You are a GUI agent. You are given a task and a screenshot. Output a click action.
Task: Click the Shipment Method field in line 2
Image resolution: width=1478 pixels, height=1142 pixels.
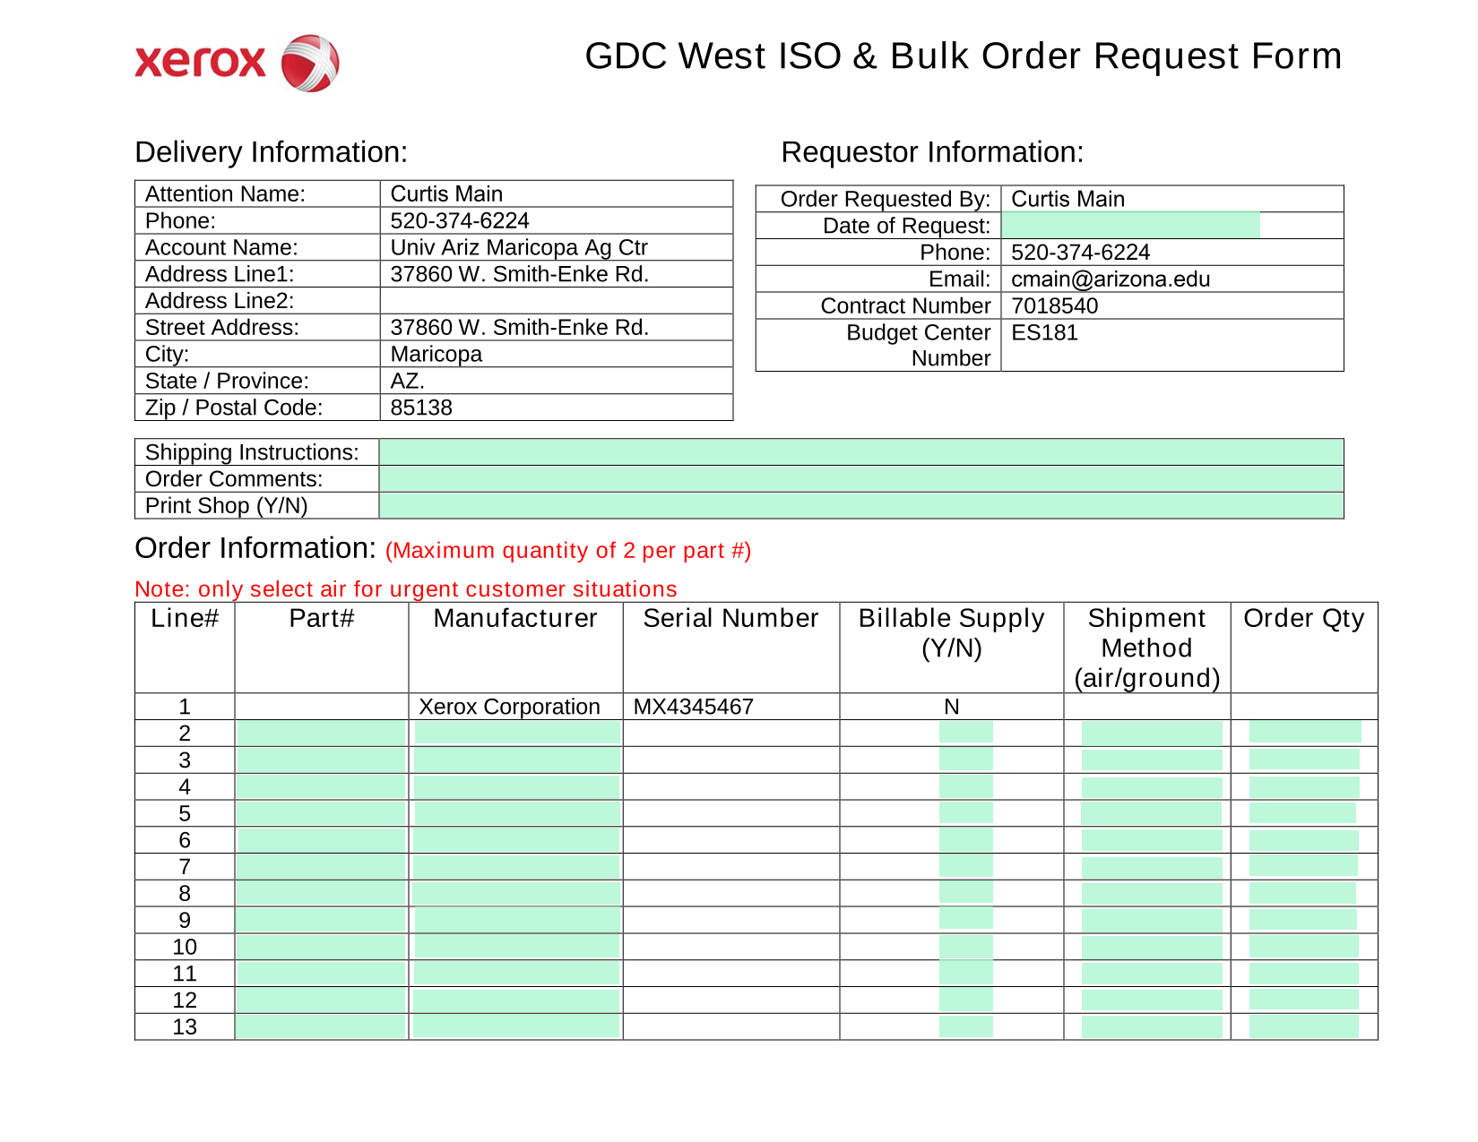[1152, 733]
